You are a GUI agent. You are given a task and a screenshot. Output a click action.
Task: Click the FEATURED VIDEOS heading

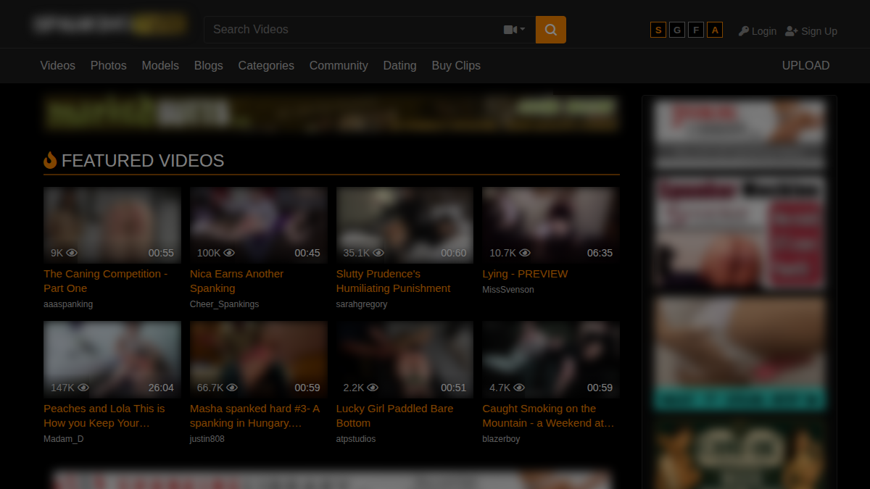(143, 161)
